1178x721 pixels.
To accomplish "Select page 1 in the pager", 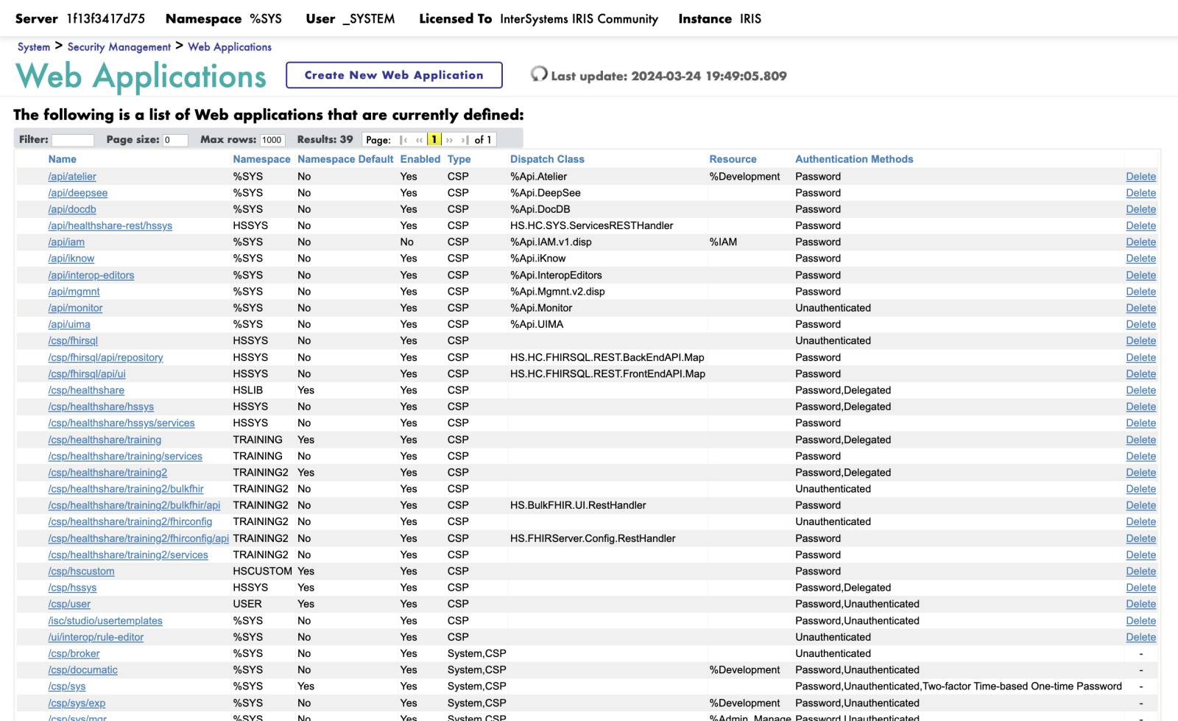I will (x=434, y=140).
